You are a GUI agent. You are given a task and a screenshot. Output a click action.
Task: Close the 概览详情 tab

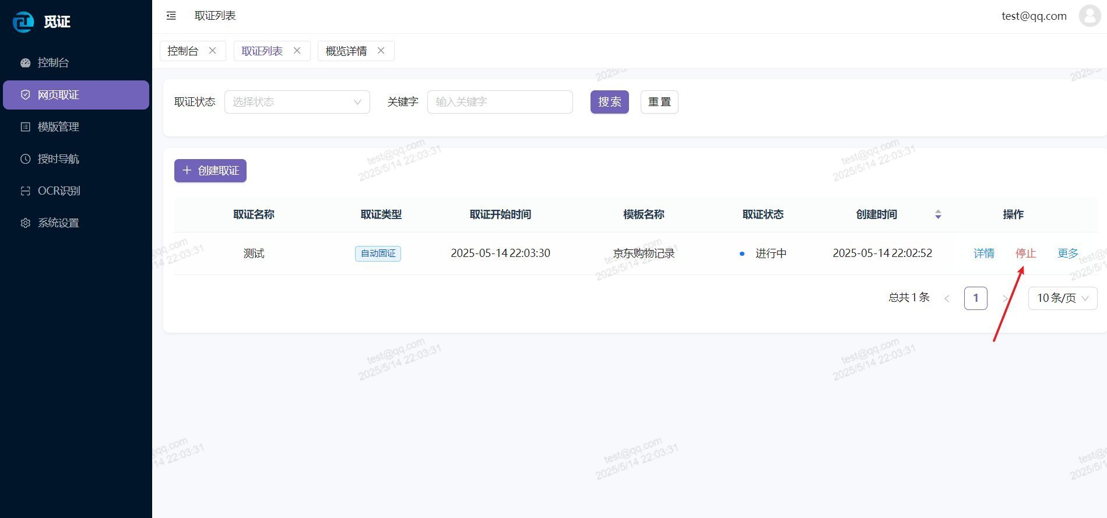click(381, 51)
